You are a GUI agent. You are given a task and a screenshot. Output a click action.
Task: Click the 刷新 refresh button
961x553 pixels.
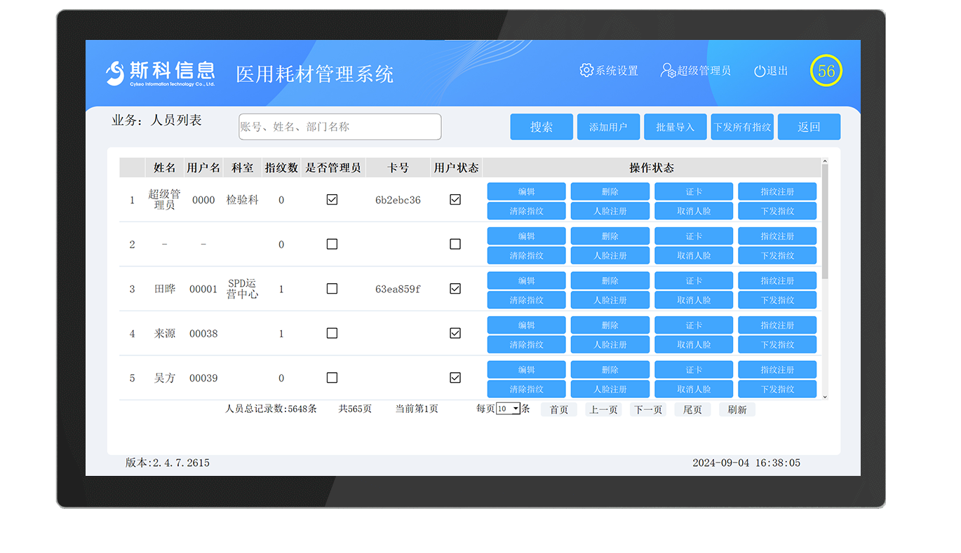(737, 409)
